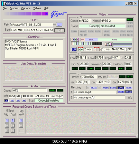The height and width of the screenshot is (144, 139).
Task: Toggle the DVD resizing target
Action: pos(121,88)
